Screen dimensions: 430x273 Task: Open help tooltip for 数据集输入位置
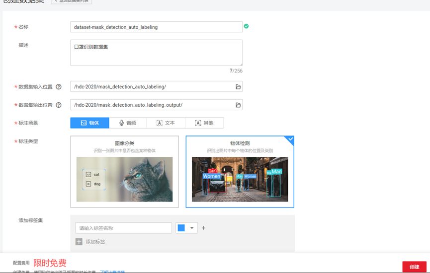[59, 87]
